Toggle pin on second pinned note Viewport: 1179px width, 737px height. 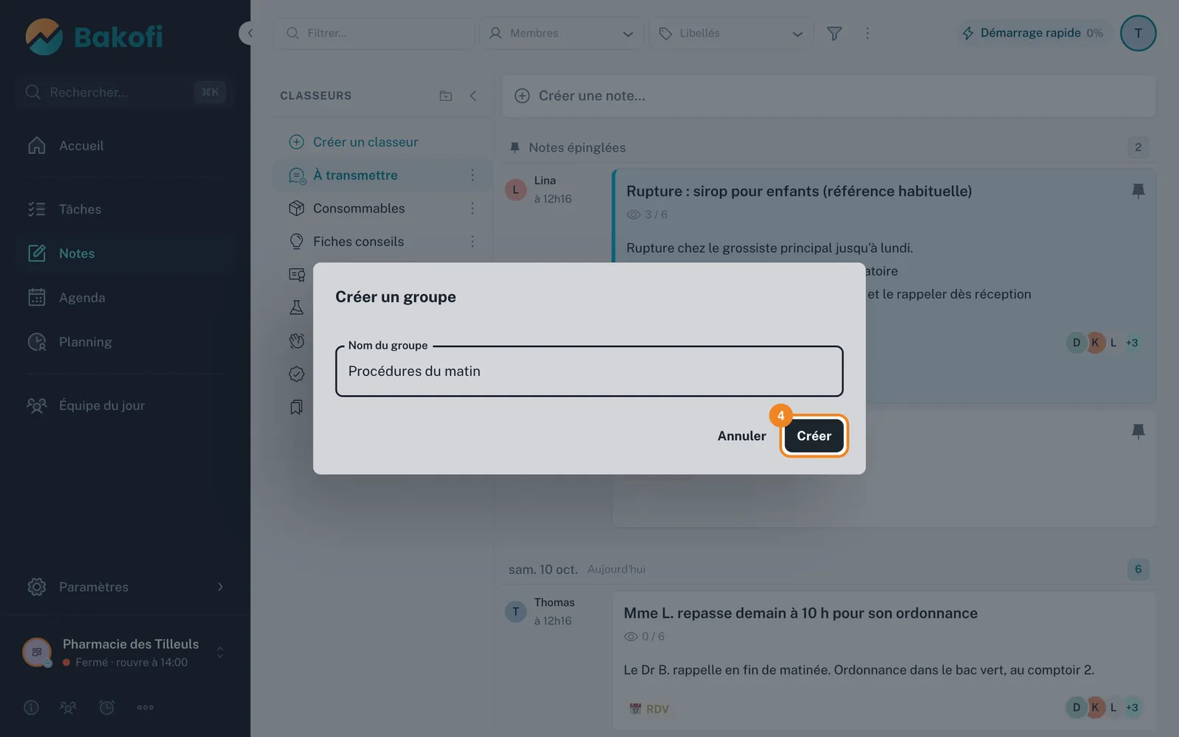point(1138,431)
